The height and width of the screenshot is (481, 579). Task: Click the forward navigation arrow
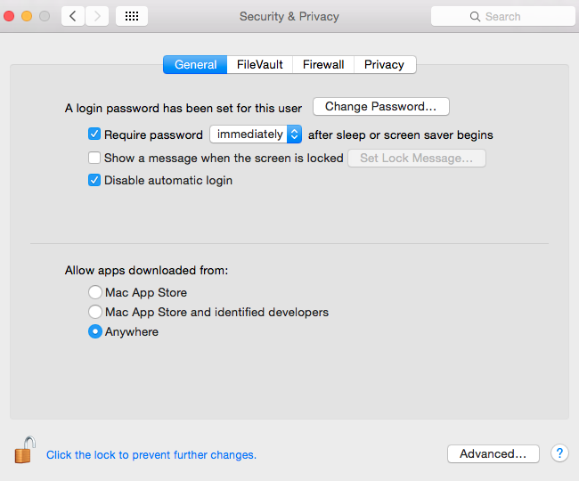[x=97, y=16]
